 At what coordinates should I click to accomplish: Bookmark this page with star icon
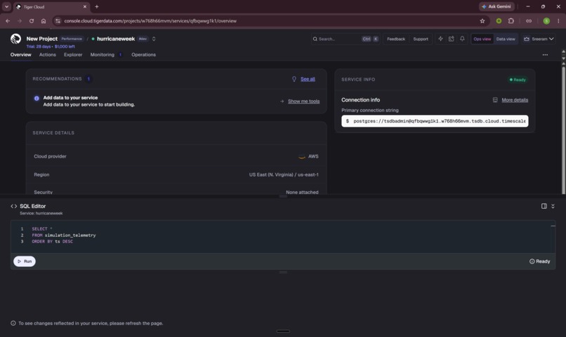[x=482, y=21]
